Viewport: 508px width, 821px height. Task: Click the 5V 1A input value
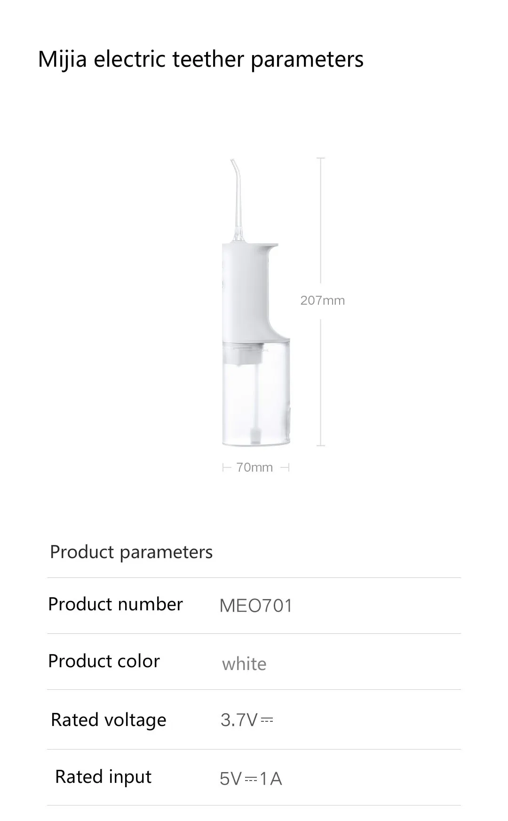click(x=251, y=779)
